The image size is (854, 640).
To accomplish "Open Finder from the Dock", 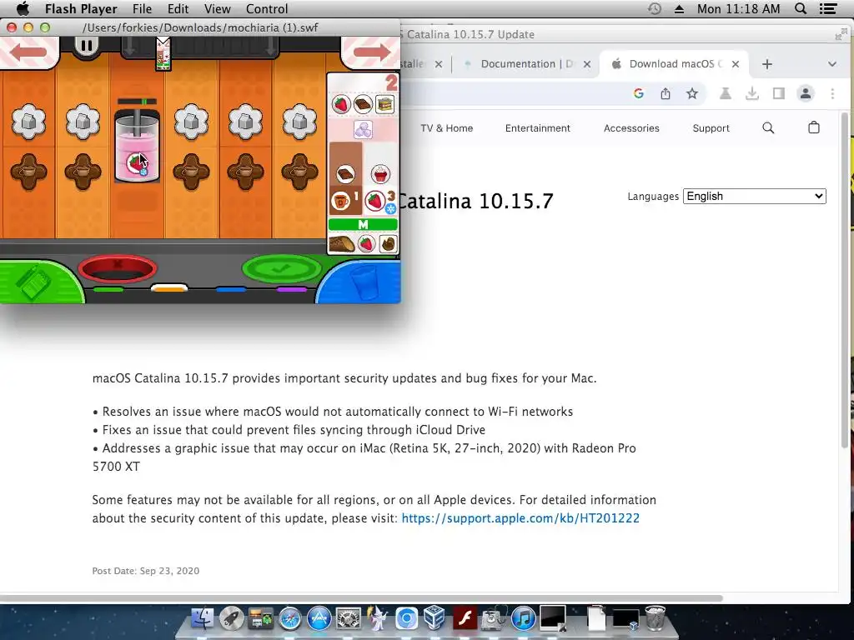I will tap(202, 619).
